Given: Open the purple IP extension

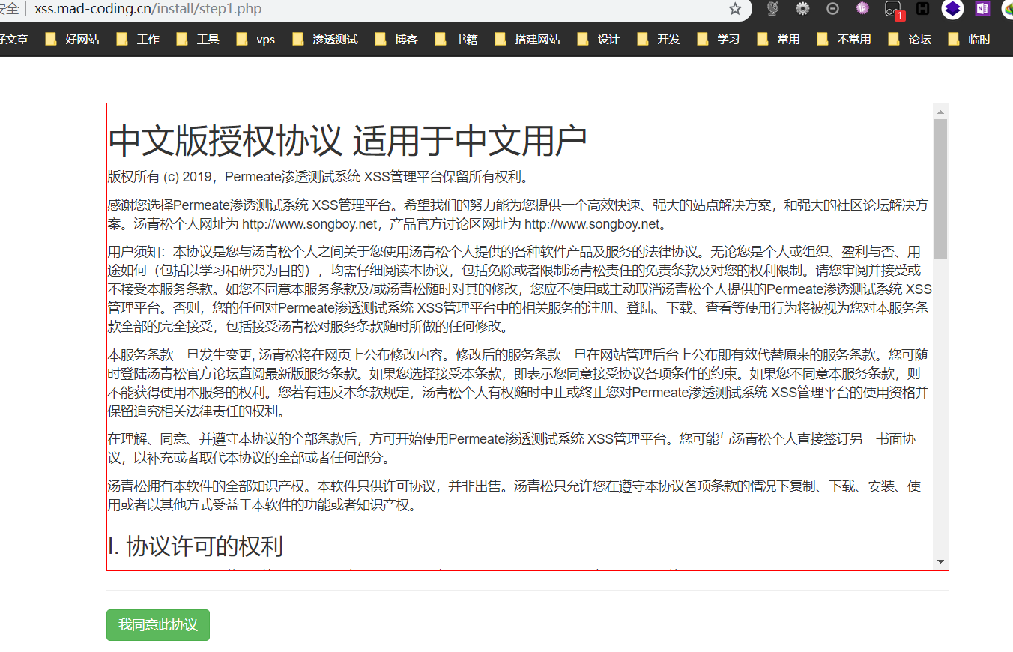Looking at the screenshot, I should [x=862, y=9].
